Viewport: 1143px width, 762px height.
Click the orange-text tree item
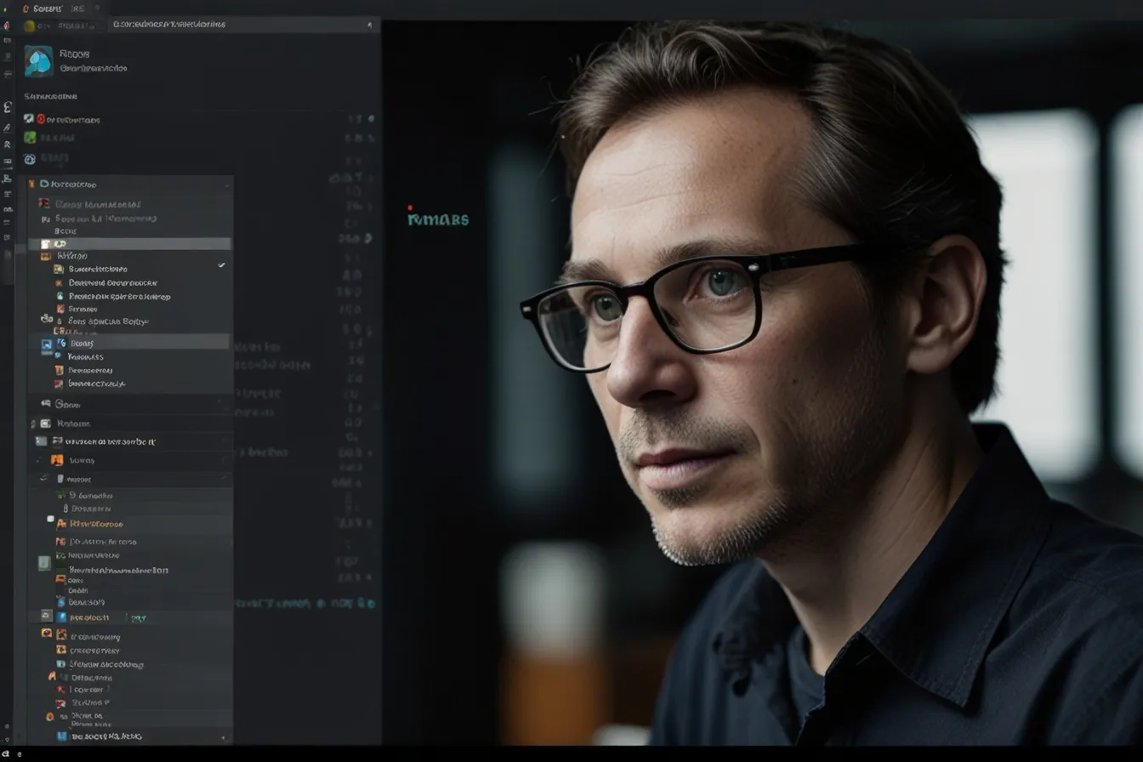(x=96, y=524)
